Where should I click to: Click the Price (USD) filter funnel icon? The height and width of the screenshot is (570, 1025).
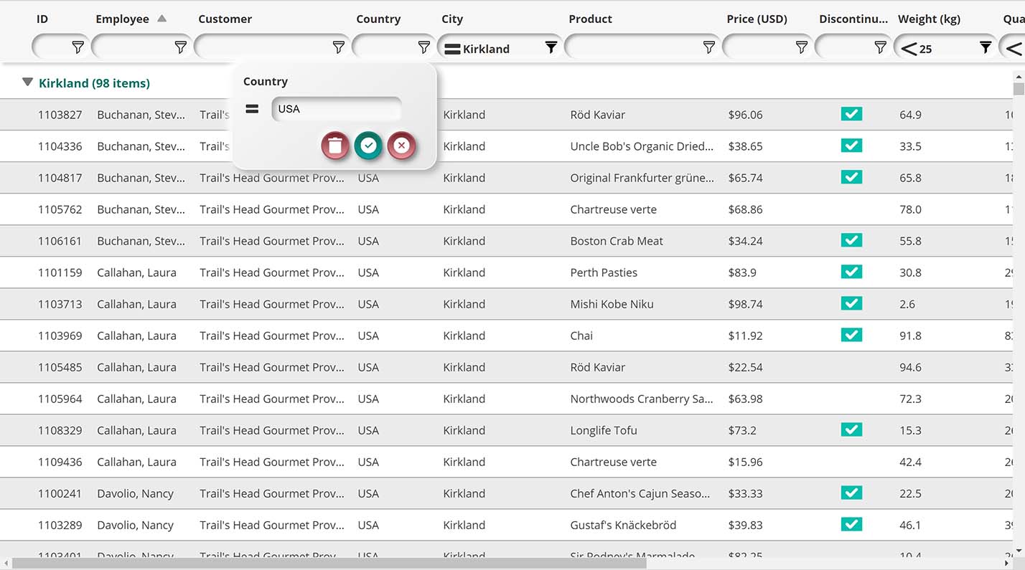tap(802, 48)
